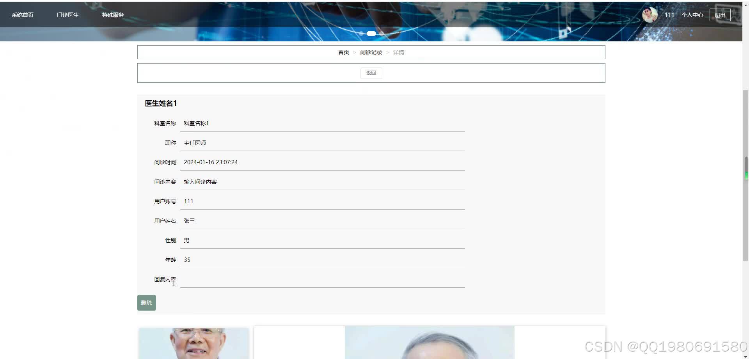Click the empty 回复内容 field
Image resolution: width=749 pixels, height=359 pixels.
click(323, 279)
